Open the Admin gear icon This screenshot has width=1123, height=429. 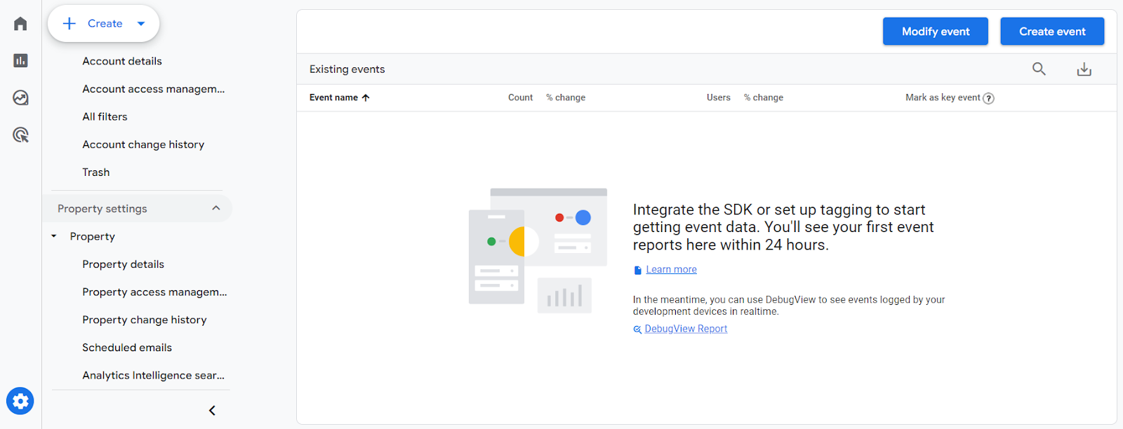pos(20,401)
